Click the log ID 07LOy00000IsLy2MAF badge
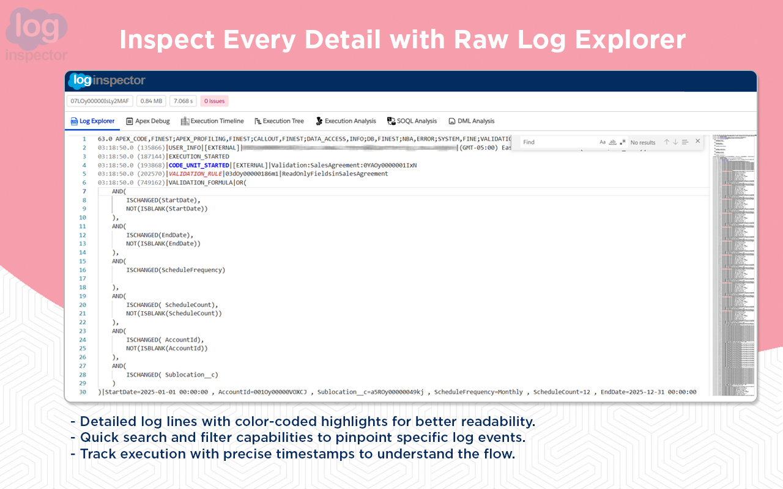783x489 pixels. [x=100, y=101]
